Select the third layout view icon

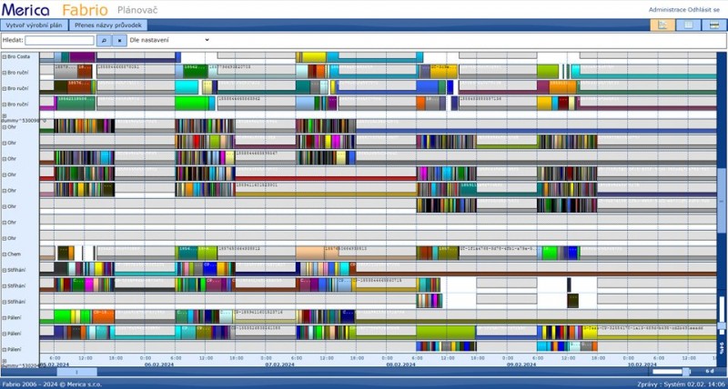tap(714, 25)
